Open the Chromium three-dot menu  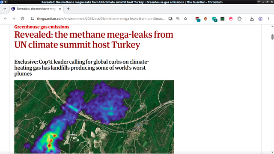[x=269, y=19]
